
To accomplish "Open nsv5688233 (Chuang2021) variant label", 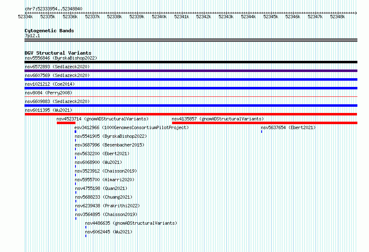I will point(104,197).
